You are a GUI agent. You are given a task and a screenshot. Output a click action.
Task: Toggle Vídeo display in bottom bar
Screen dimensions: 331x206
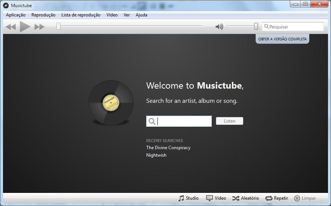click(x=216, y=198)
